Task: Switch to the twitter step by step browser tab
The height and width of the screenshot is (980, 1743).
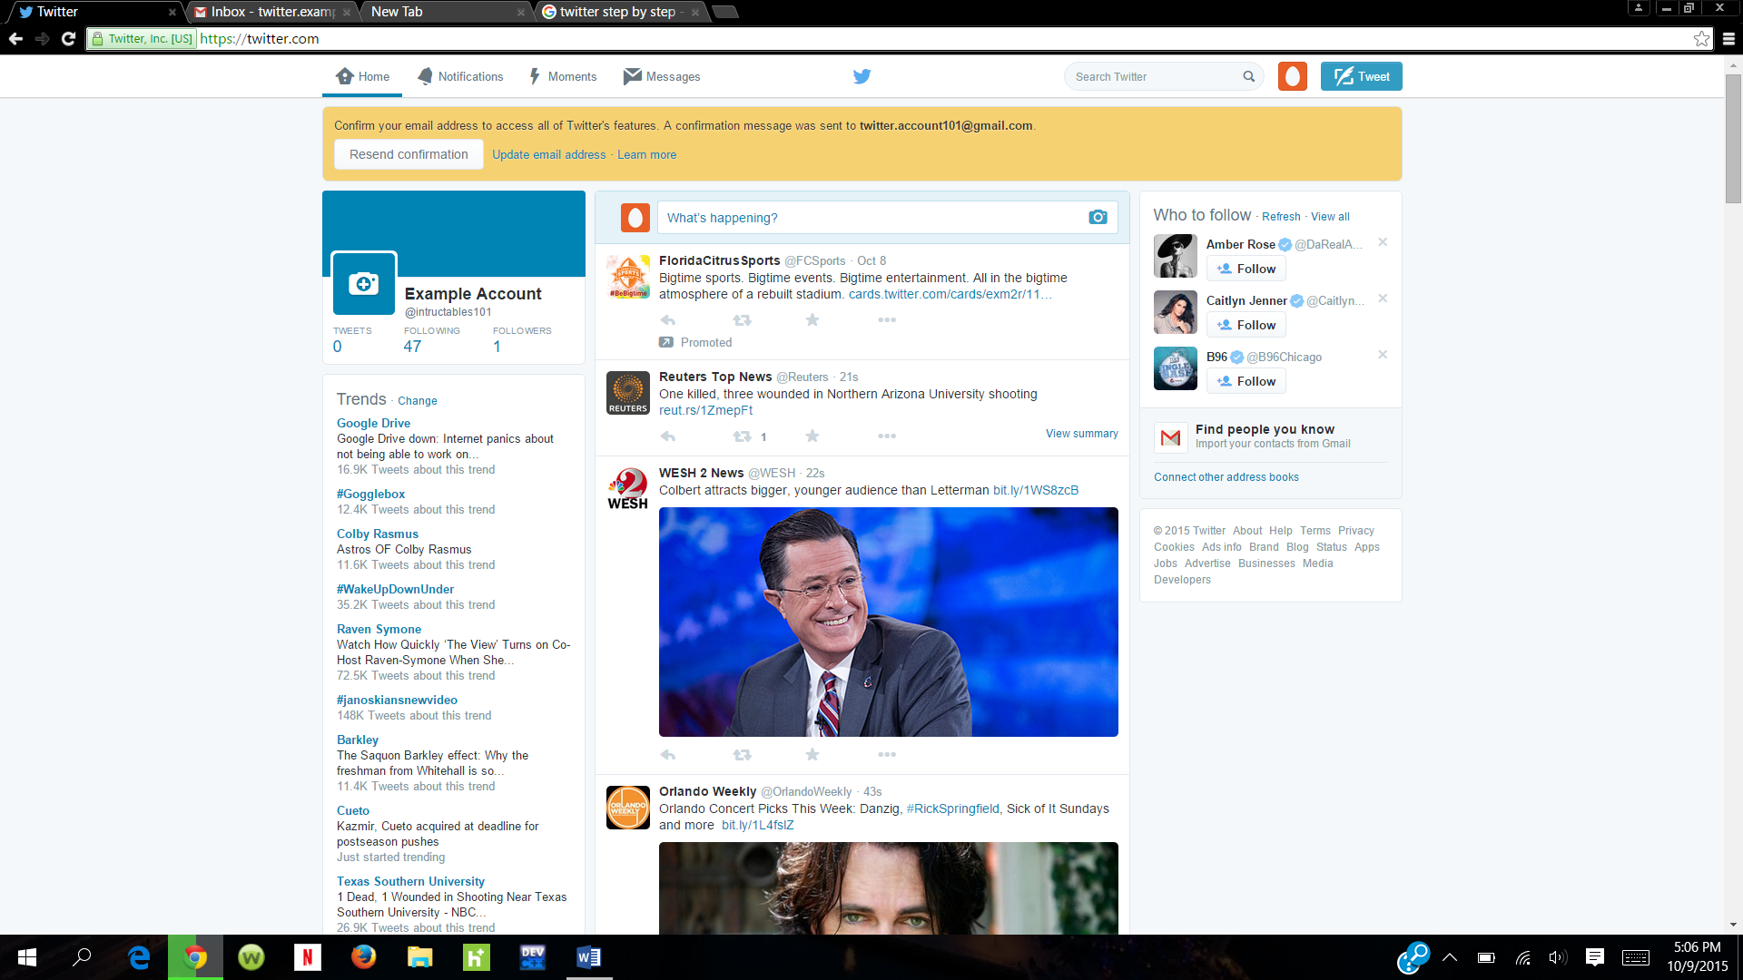Action: 622,12
